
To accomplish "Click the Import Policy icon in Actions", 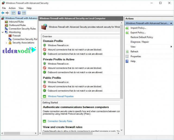I will pyautogui.click(x=127, y=28).
